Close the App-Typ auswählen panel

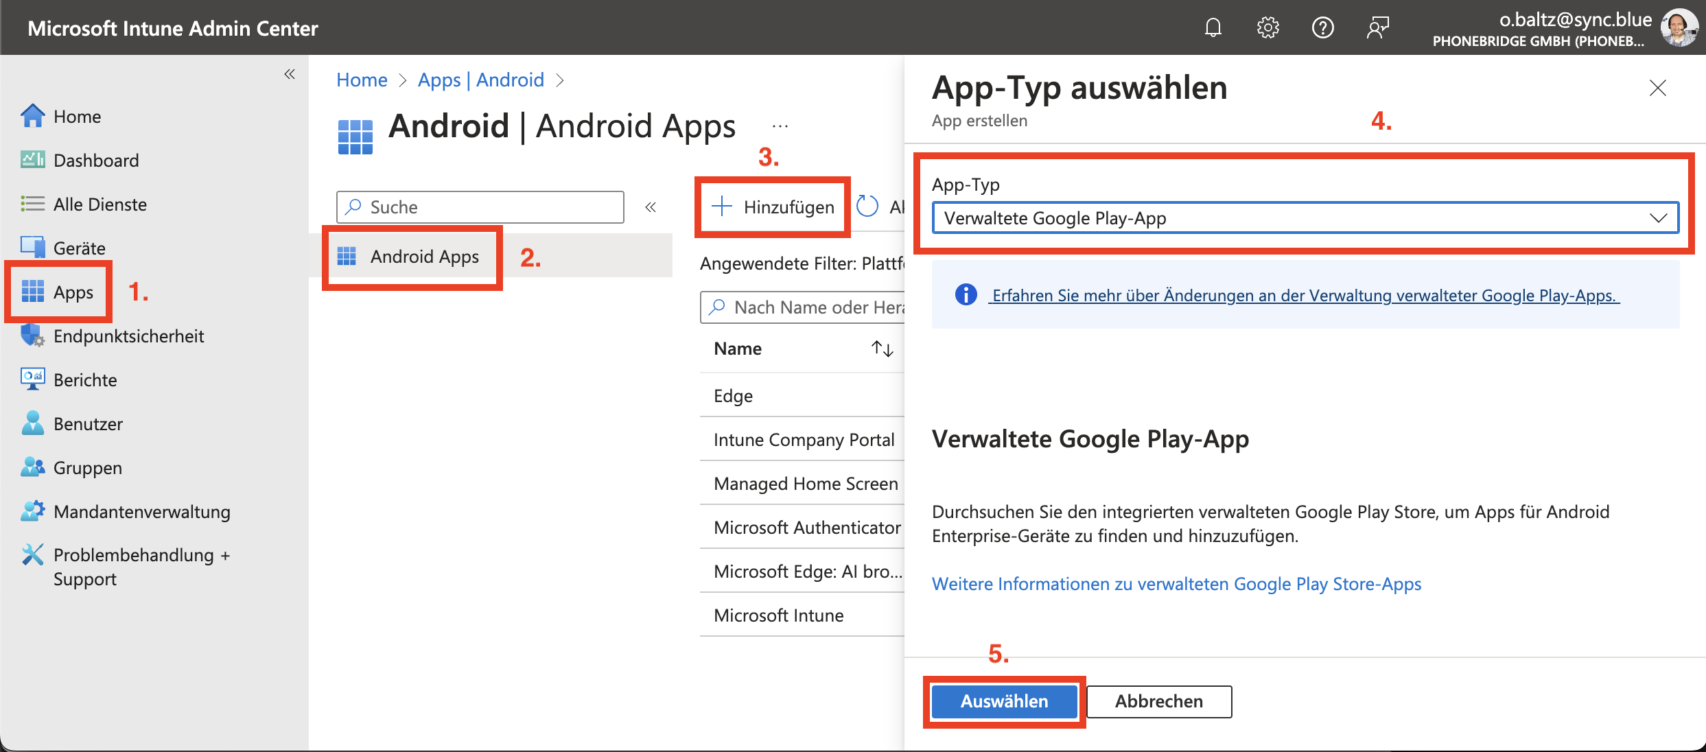[1658, 88]
